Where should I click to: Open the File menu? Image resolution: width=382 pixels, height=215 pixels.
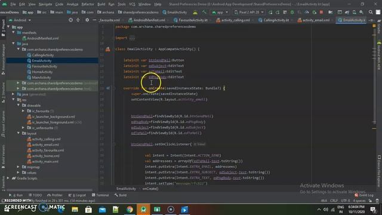[x=13, y=4]
